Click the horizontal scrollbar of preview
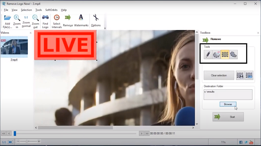The height and width of the screenshot is (146, 261). pos(75,128)
